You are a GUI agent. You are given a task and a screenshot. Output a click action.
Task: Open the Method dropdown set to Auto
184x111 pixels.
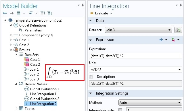click(150, 103)
